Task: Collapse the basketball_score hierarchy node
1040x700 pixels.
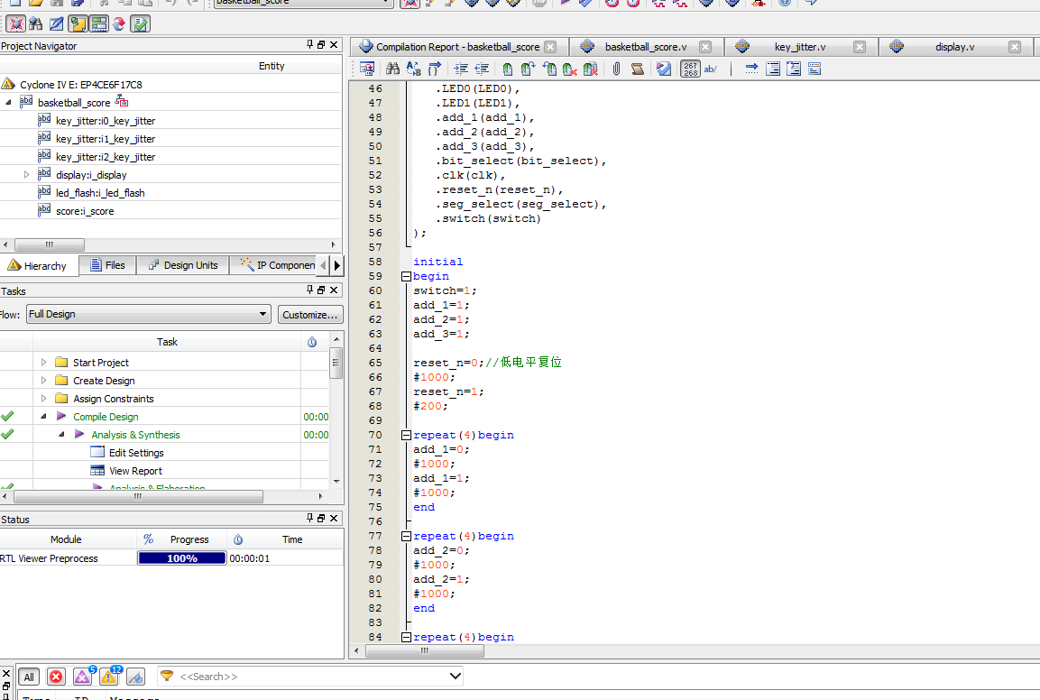Action: [x=9, y=102]
